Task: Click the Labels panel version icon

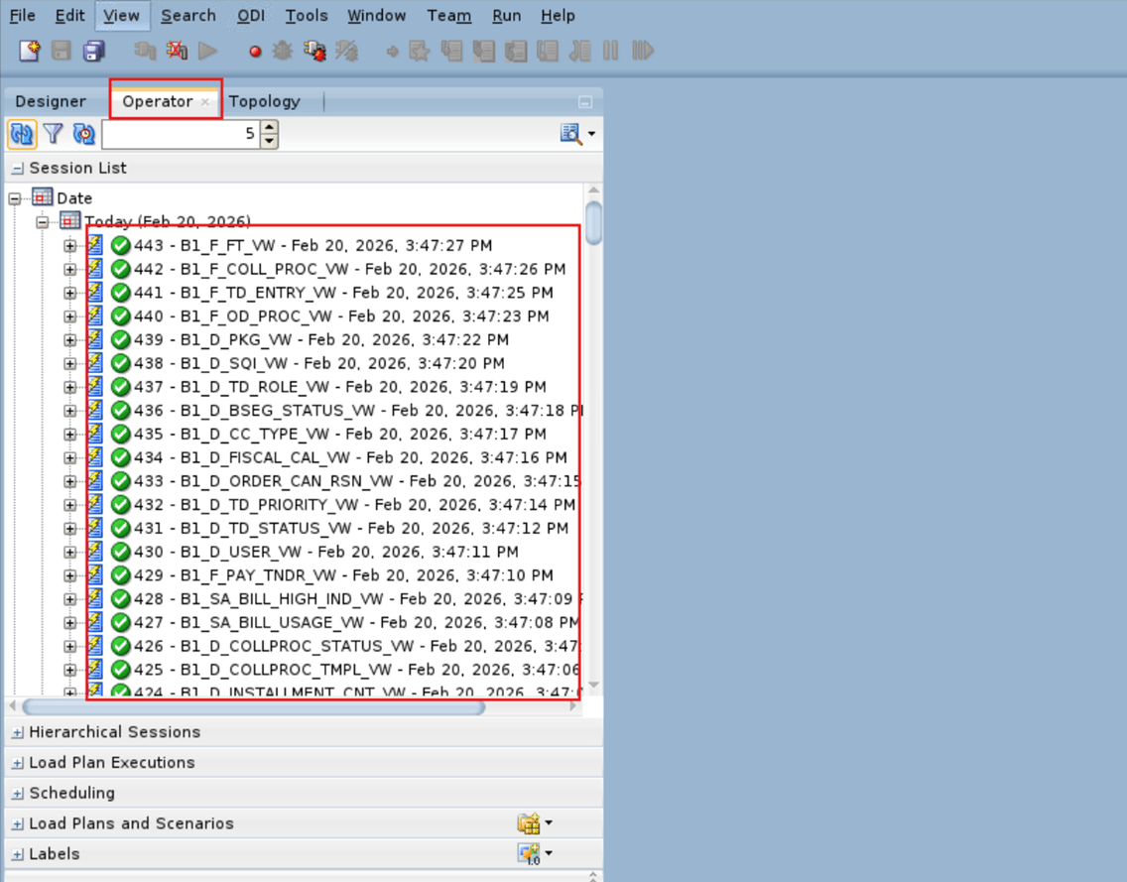Action: (528, 854)
